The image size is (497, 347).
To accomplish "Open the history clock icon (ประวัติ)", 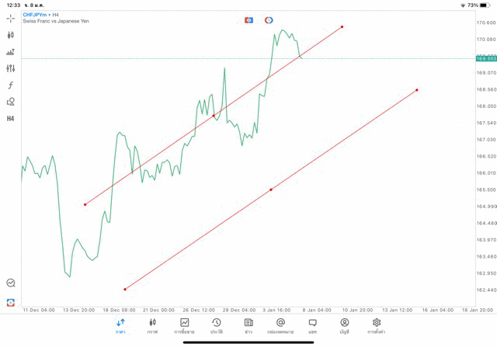I will (x=217, y=325).
